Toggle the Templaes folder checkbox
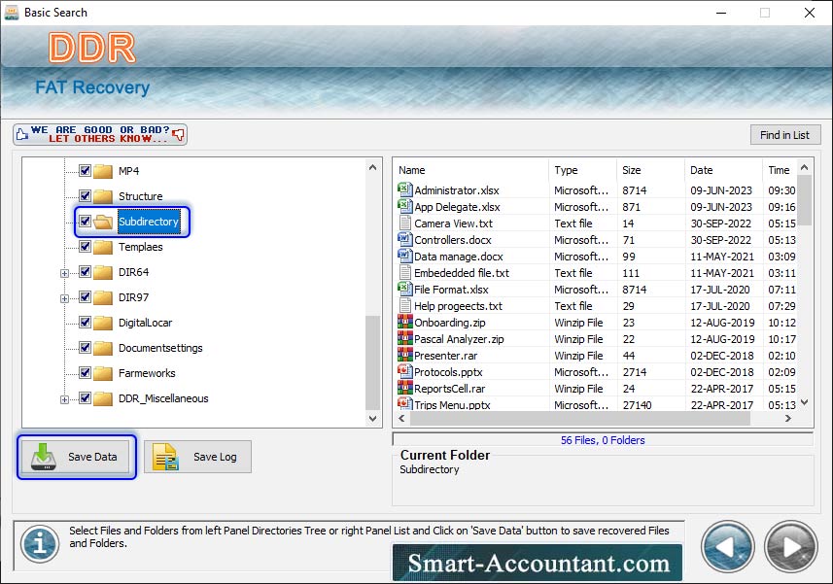The width and height of the screenshot is (833, 584). tap(85, 246)
